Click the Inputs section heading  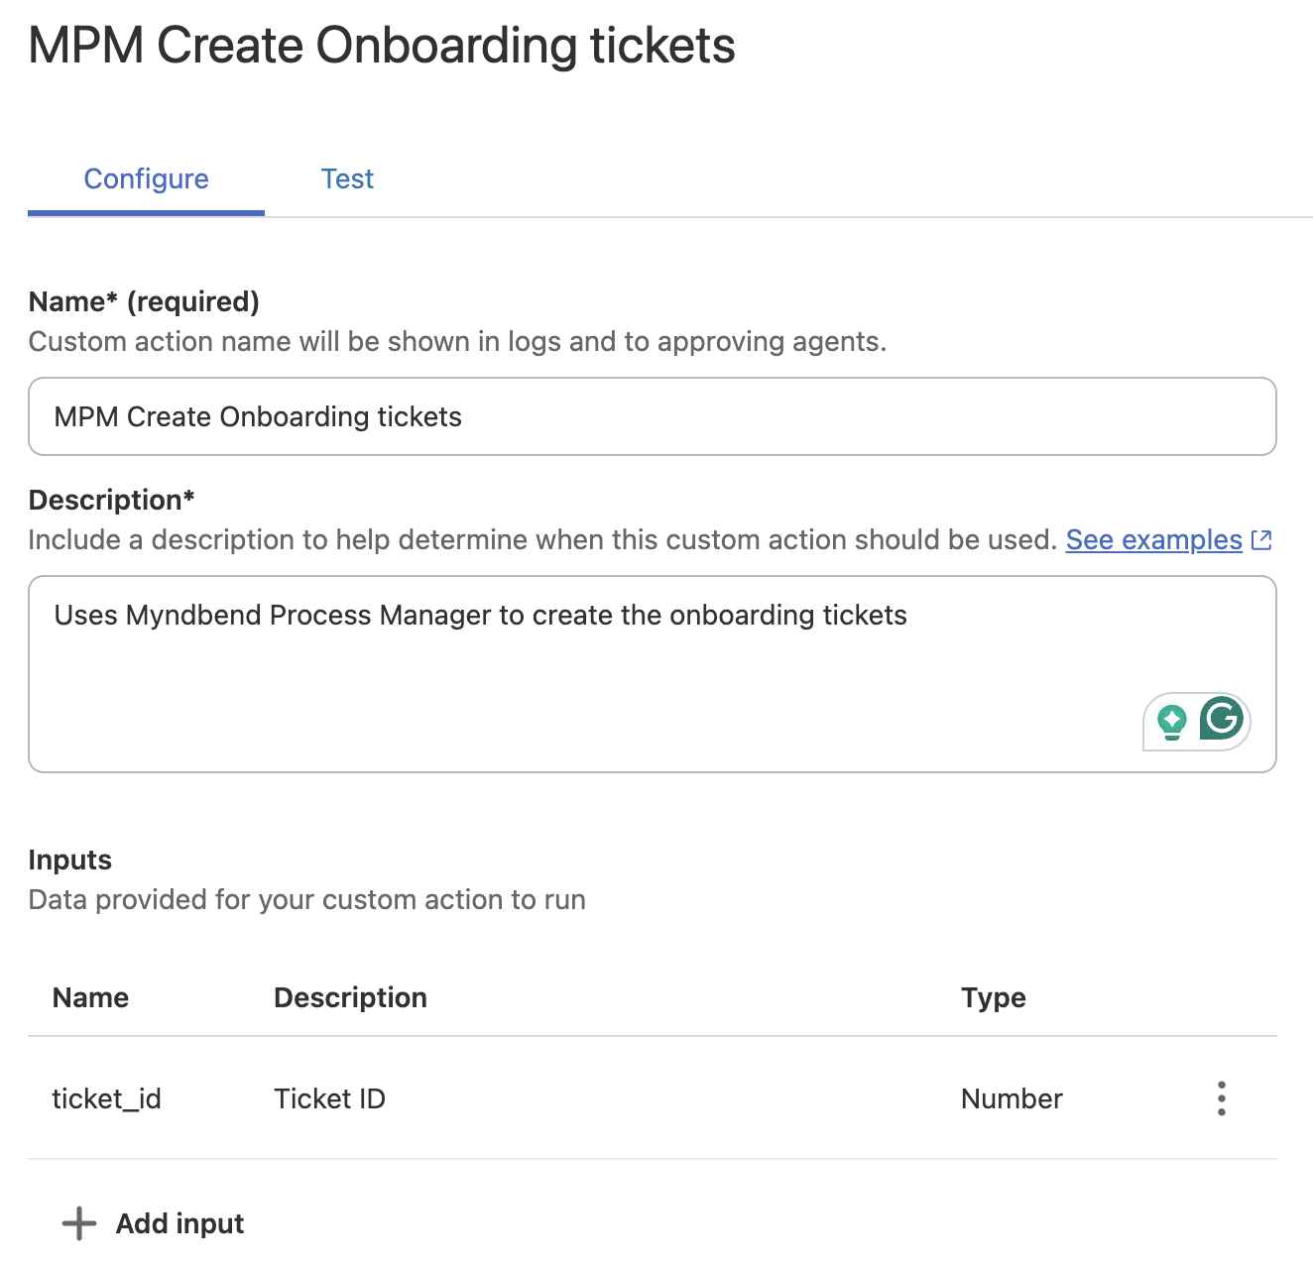[69, 860]
